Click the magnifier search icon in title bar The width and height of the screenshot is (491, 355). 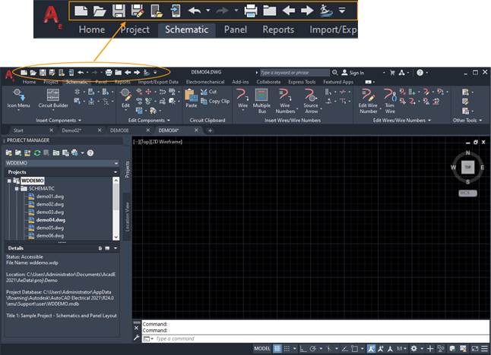(x=334, y=73)
